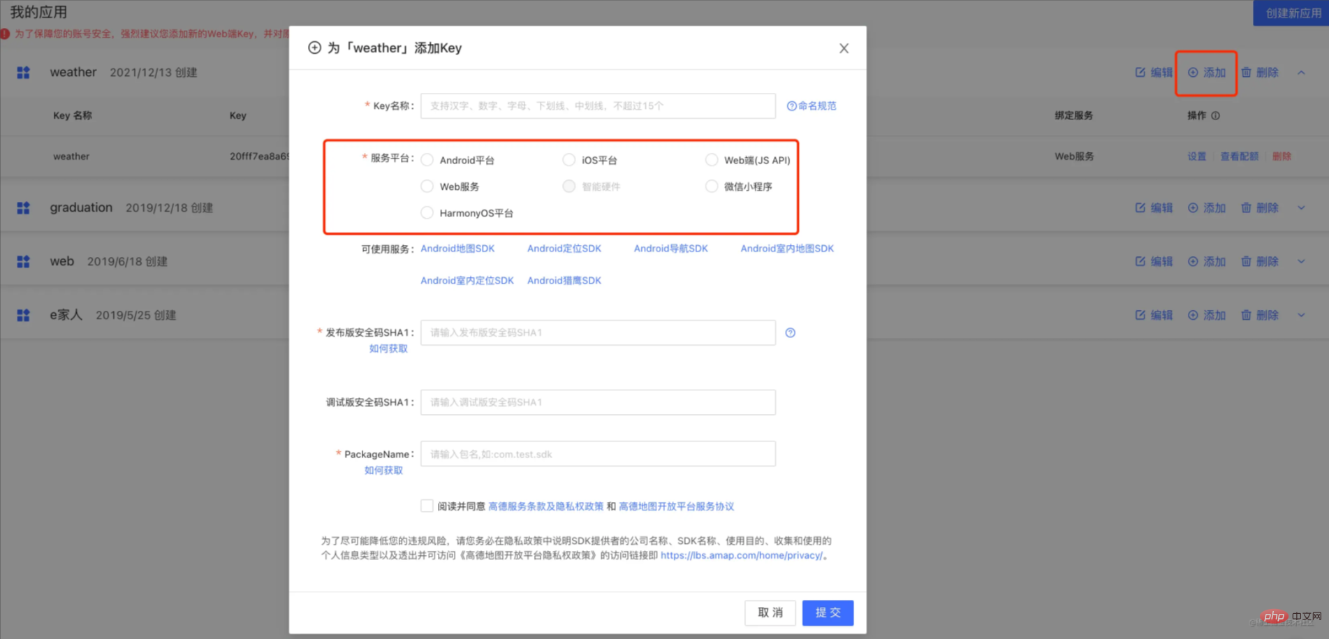Click 编辑 for the weather app
This screenshot has width=1329, height=639.
pos(1154,73)
